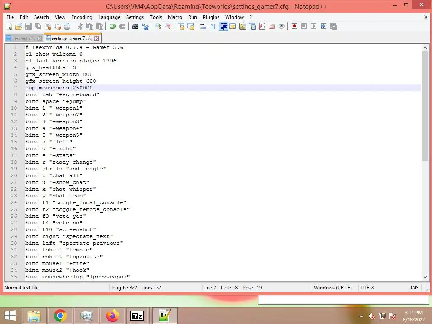Click the Copy toolbar icon
Image resolution: width=432 pixels, height=324 pixels.
click(x=89, y=26)
